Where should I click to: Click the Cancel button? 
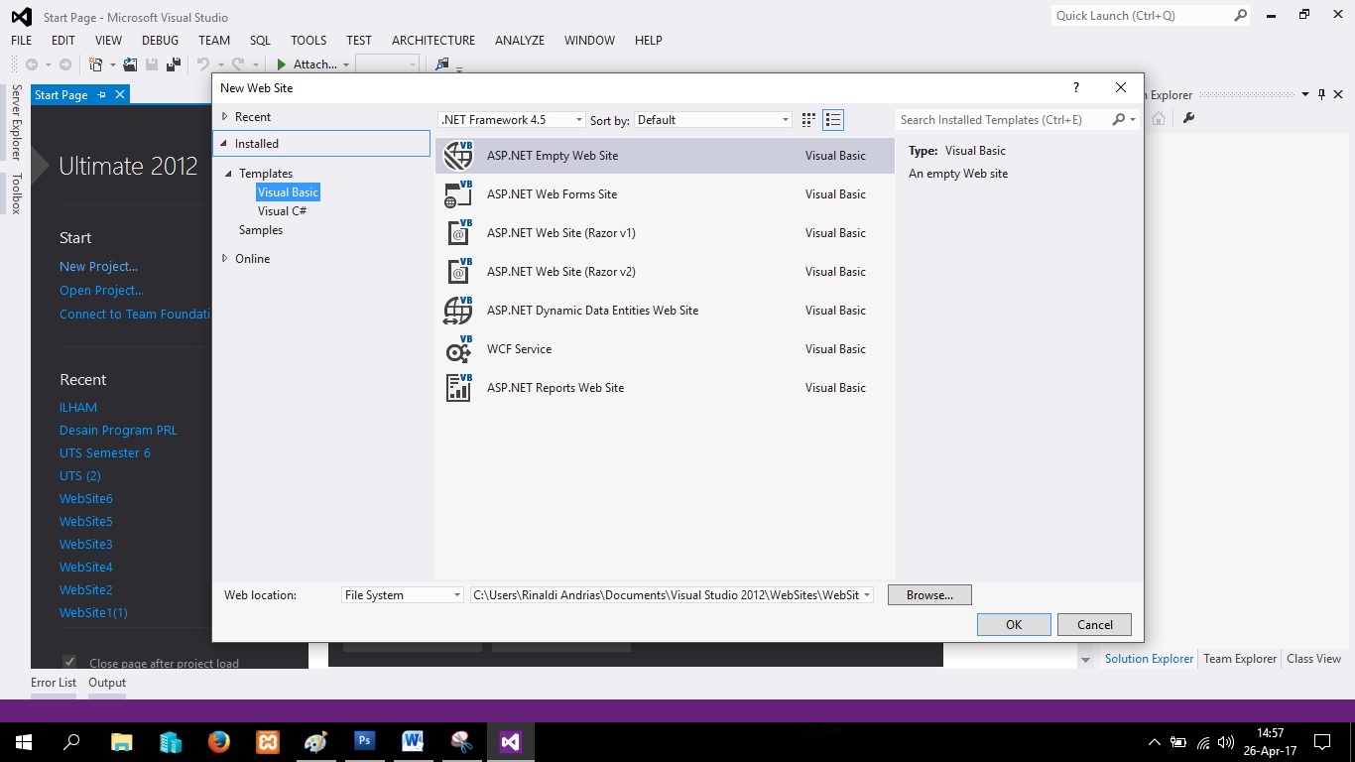tap(1095, 625)
